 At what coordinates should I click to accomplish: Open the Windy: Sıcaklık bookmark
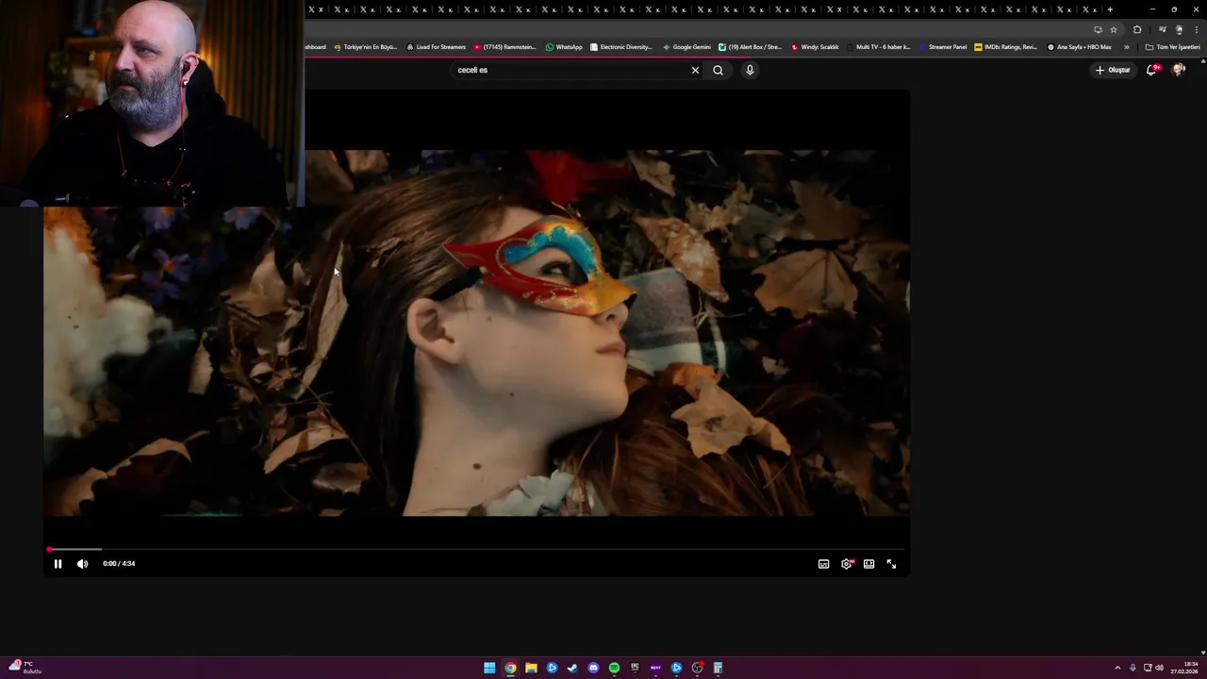pyautogui.click(x=815, y=47)
